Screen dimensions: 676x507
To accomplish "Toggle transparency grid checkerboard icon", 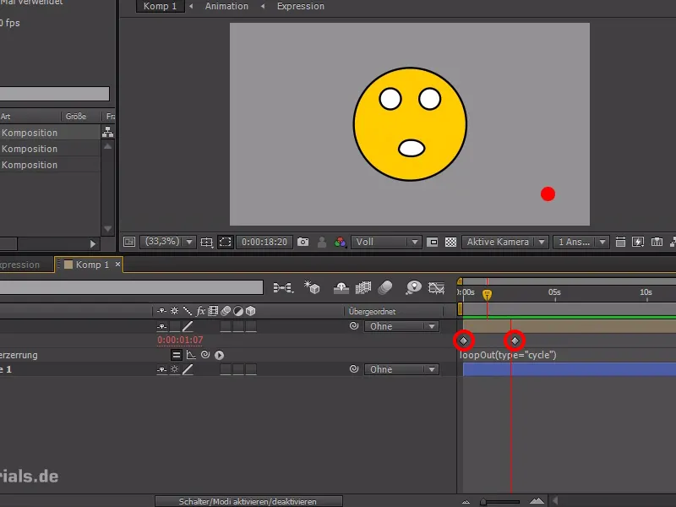I will (x=450, y=242).
